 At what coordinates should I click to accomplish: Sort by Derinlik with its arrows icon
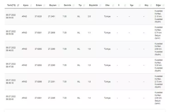click(74, 5)
